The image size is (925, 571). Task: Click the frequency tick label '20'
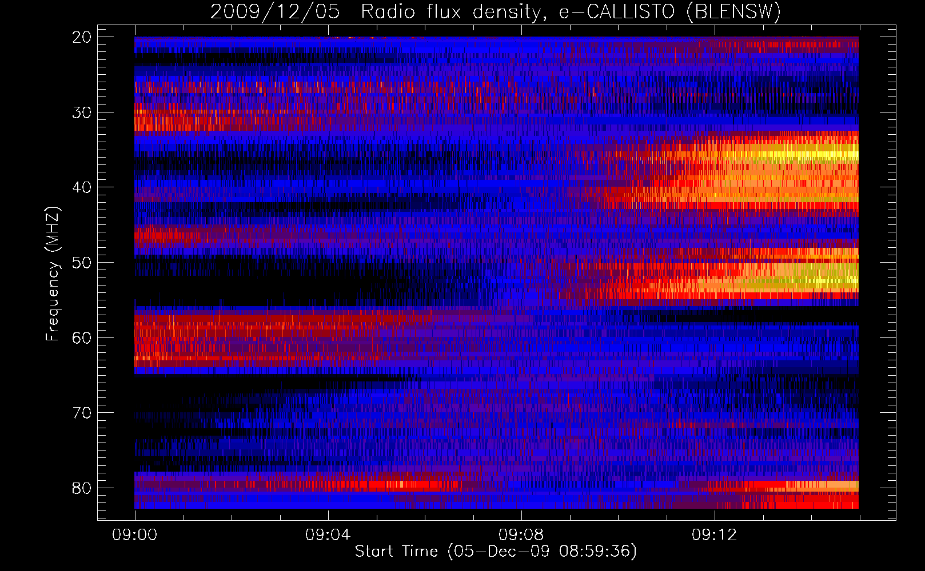tap(82, 37)
